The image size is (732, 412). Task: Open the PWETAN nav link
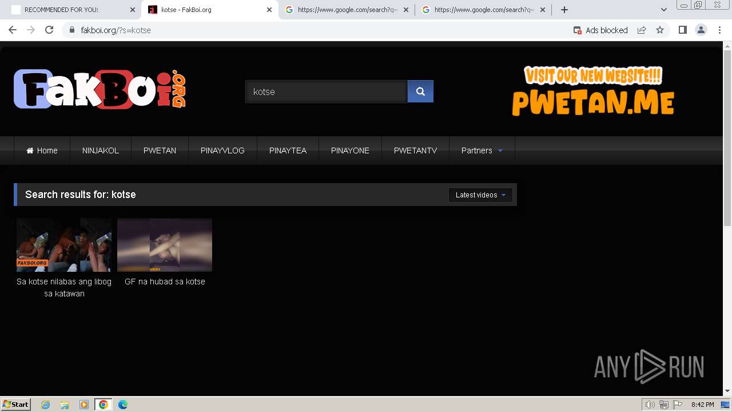(160, 150)
